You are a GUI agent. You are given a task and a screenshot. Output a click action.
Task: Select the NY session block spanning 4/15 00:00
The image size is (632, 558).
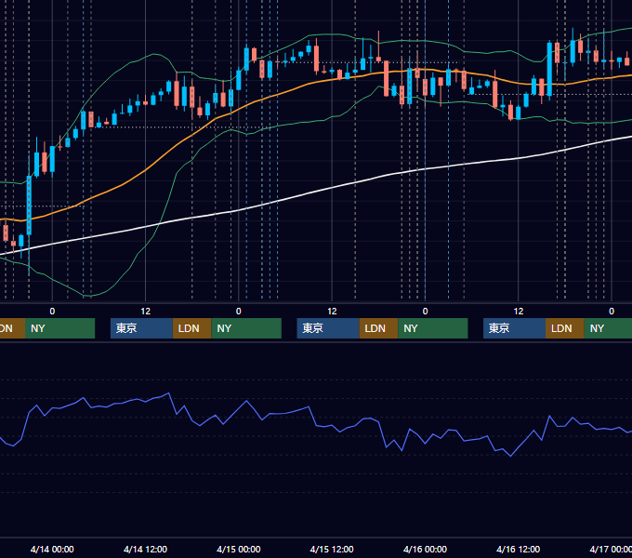pos(246,328)
